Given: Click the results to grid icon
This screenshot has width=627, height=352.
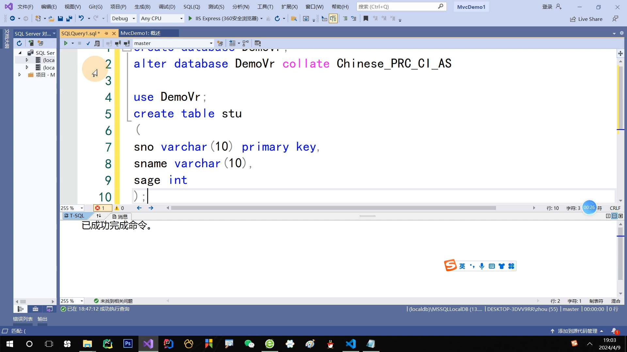Looking at the screenshot, I should [232, 43].
